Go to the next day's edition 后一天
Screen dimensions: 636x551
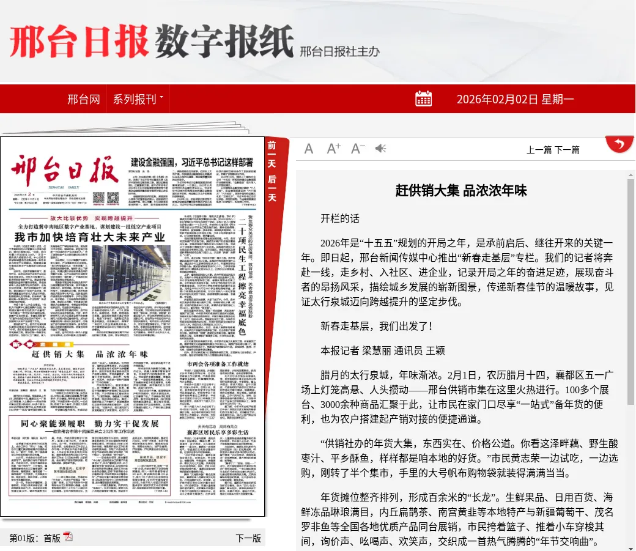(x=272, y=188)
